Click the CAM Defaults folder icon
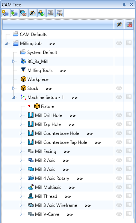This screenshot has height=223, width=136. [15, 34]
